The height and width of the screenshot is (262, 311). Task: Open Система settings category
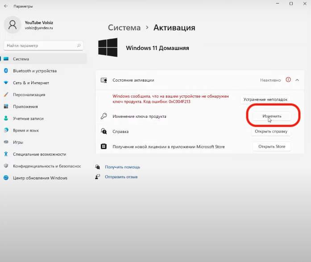click(x=43, y=59)
